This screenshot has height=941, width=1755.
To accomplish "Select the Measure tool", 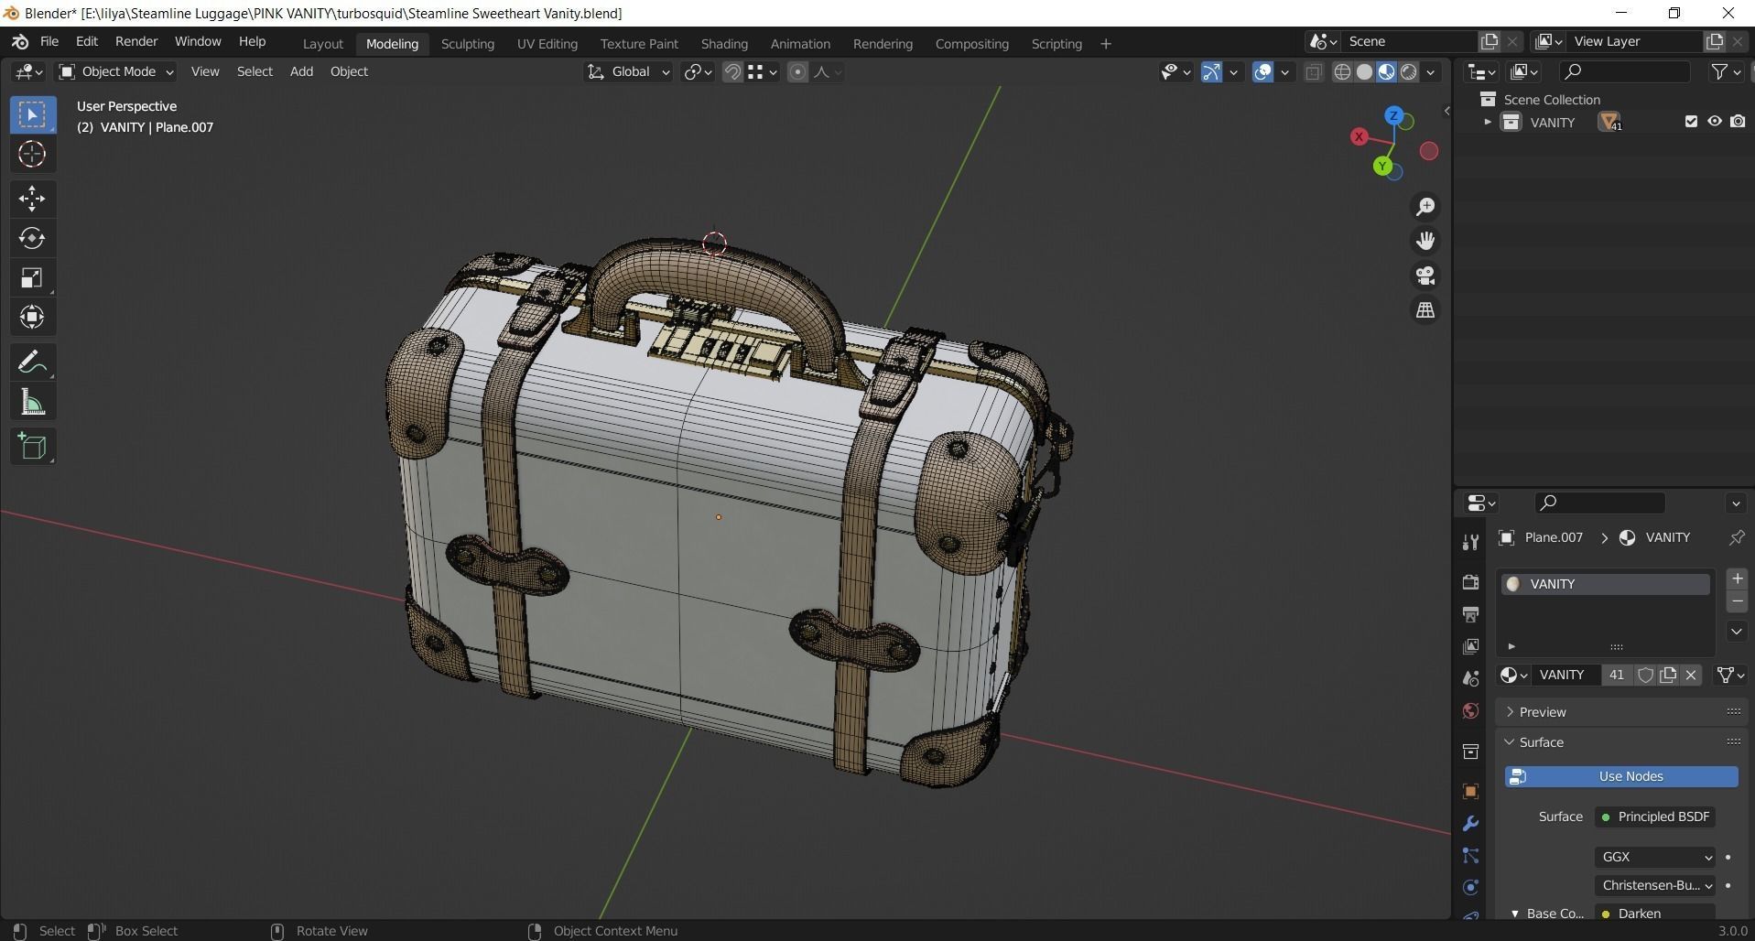I will click(32, 402).
